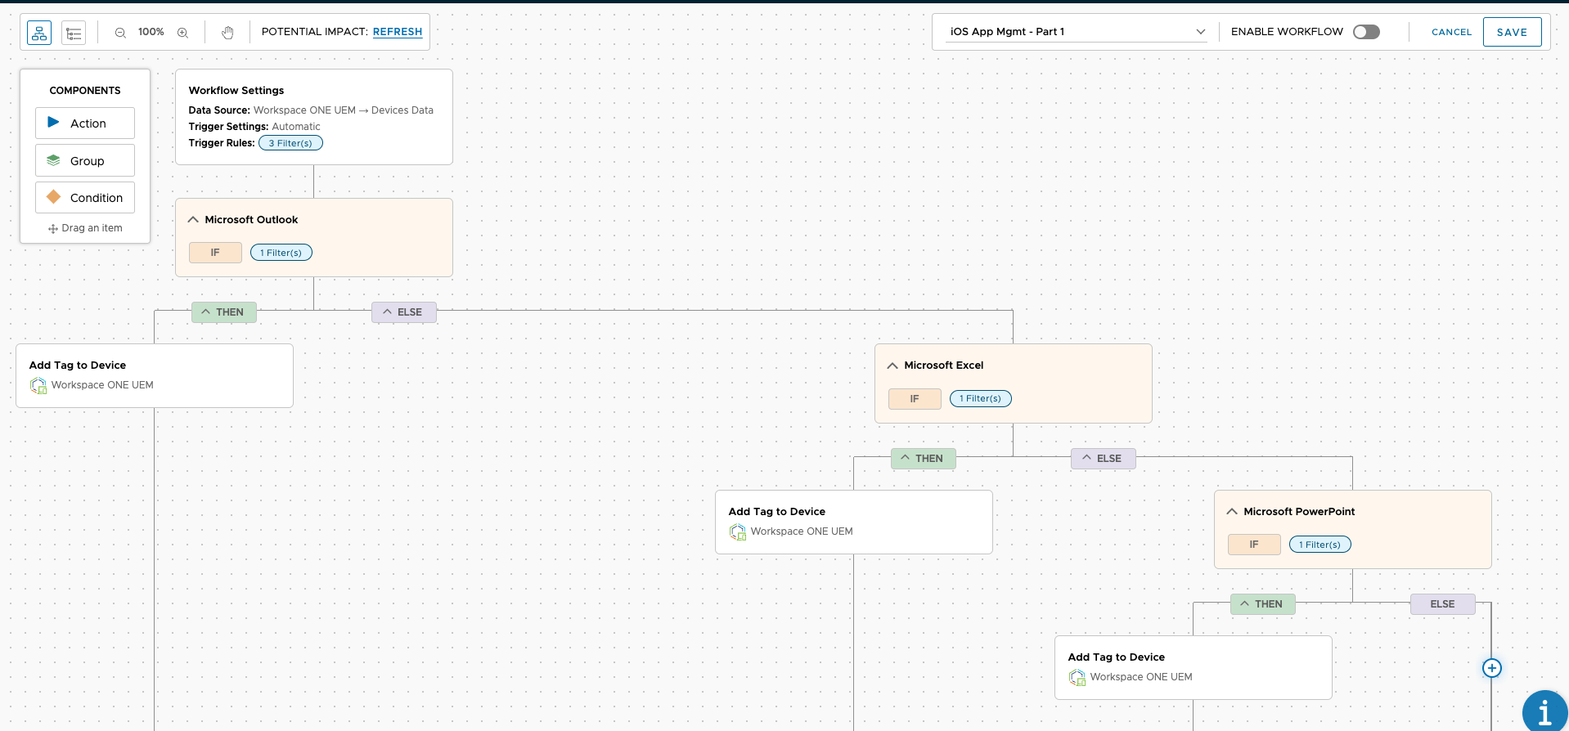Click the 'Microsoft PowerPoint' title text
The width and height of the screenshot is (1569, 731).
tap(1299, 512)
